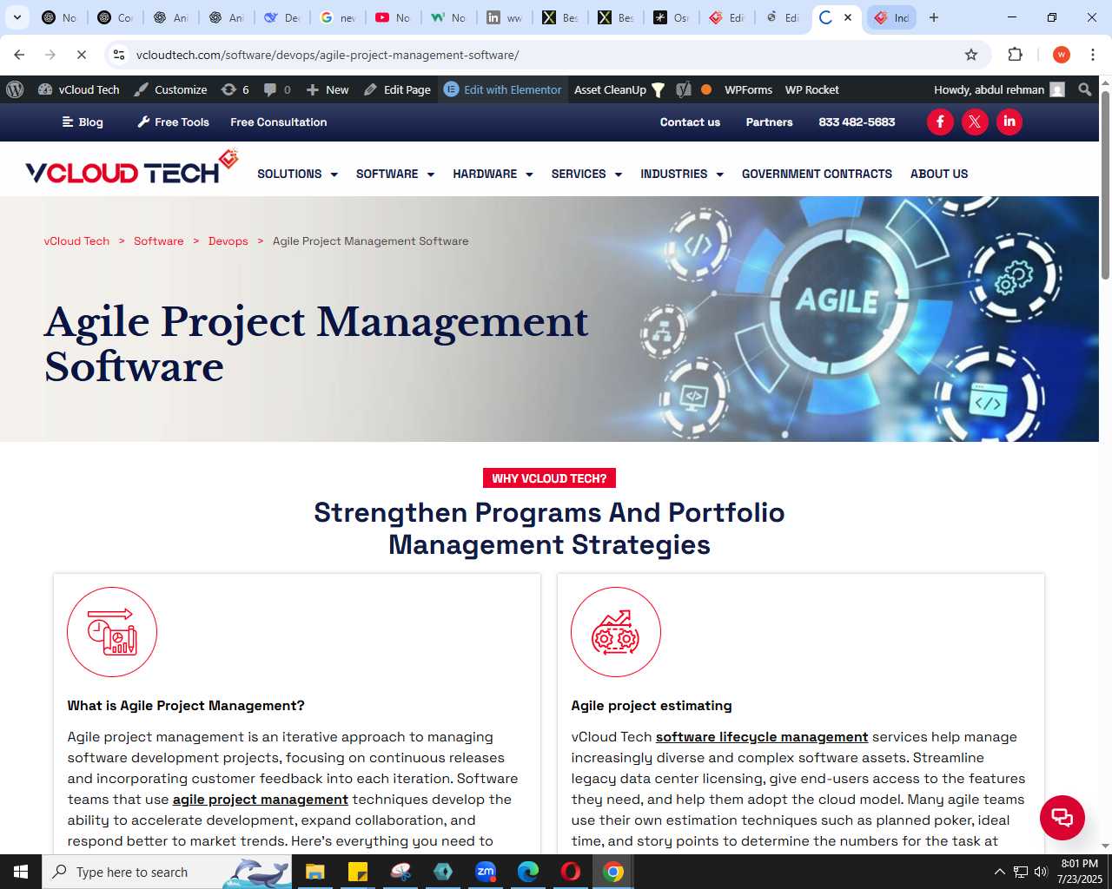
Task: Follow the agile project management text link
Action: click(x=261, y=800)
